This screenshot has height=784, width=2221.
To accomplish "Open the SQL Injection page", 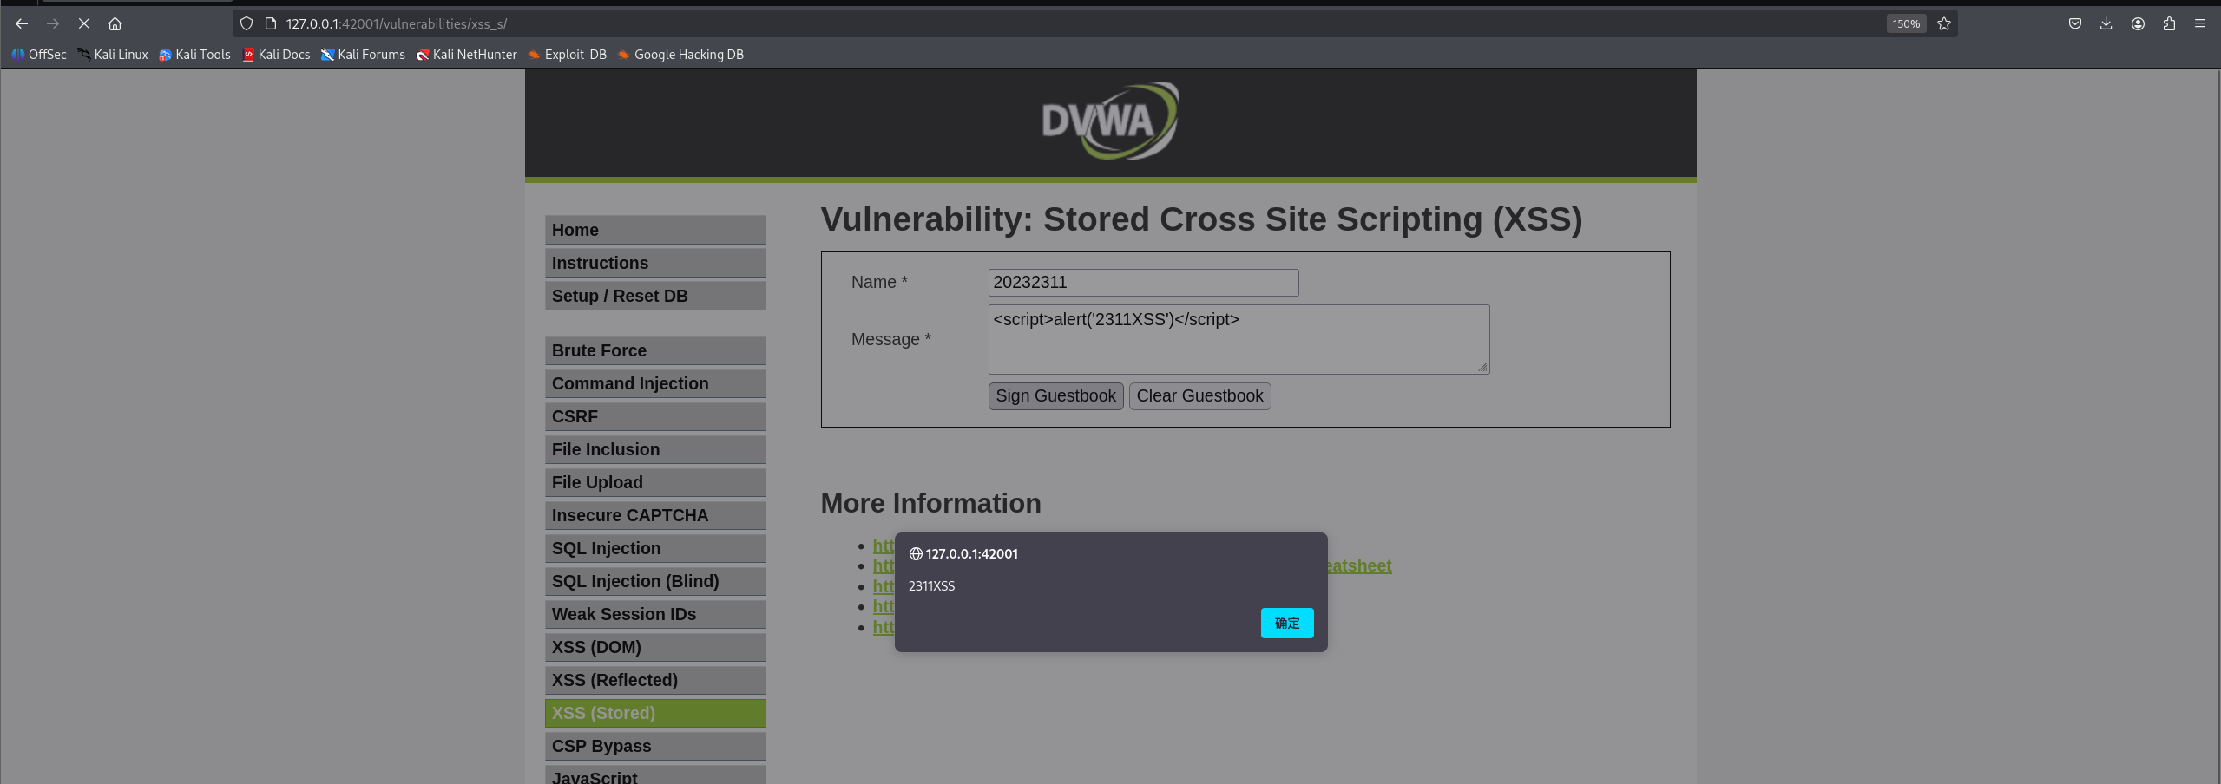I will pyautogui.click(x=655, y=548).
